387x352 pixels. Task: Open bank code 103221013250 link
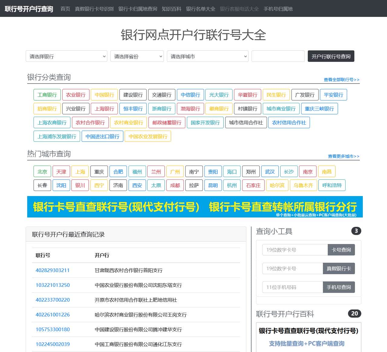pyautogui.click(x=53, y=285)
